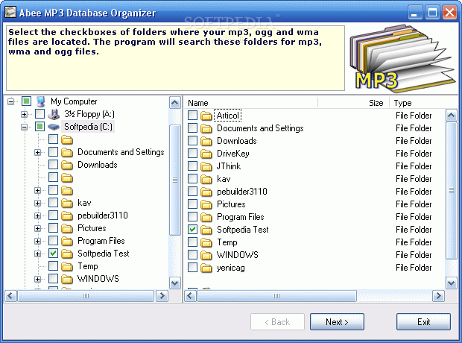Click WINDOWS folder icon in tree

pyautogui.click(x=67, y=280)
